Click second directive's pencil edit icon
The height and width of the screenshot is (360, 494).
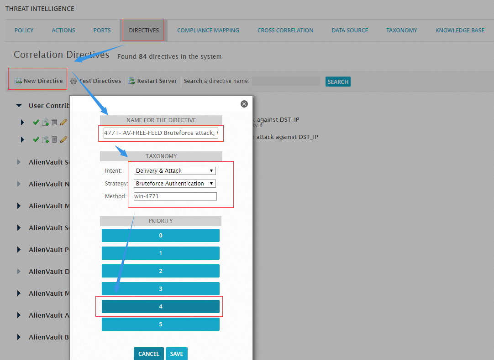pos(63,139)
